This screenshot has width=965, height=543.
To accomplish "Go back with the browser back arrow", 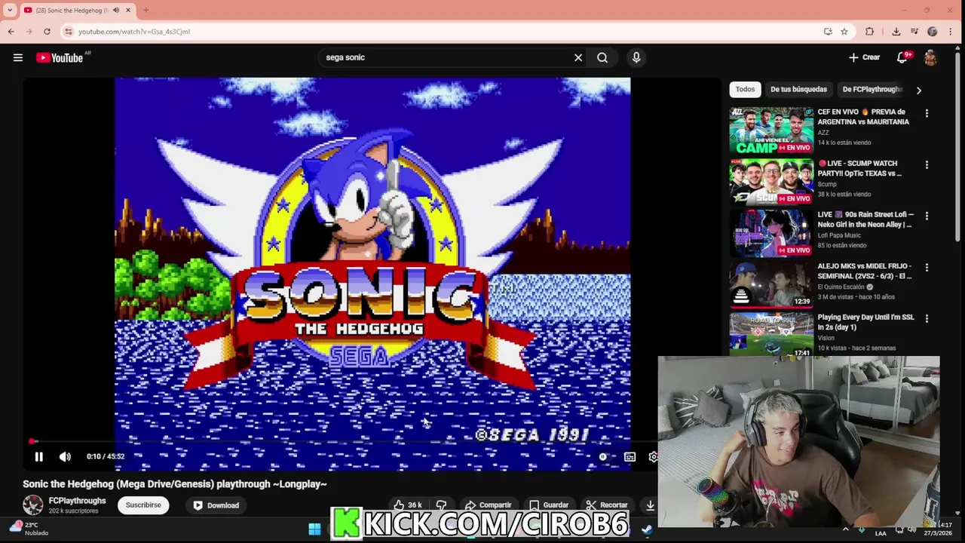I will point(11,32).
